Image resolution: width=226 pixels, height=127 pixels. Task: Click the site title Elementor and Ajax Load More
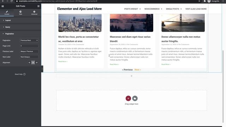(x=79, y=9)
